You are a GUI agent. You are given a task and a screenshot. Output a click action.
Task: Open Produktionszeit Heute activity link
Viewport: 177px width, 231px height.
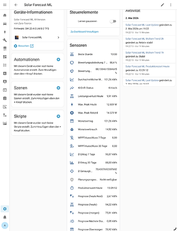(x=147, y=66)
